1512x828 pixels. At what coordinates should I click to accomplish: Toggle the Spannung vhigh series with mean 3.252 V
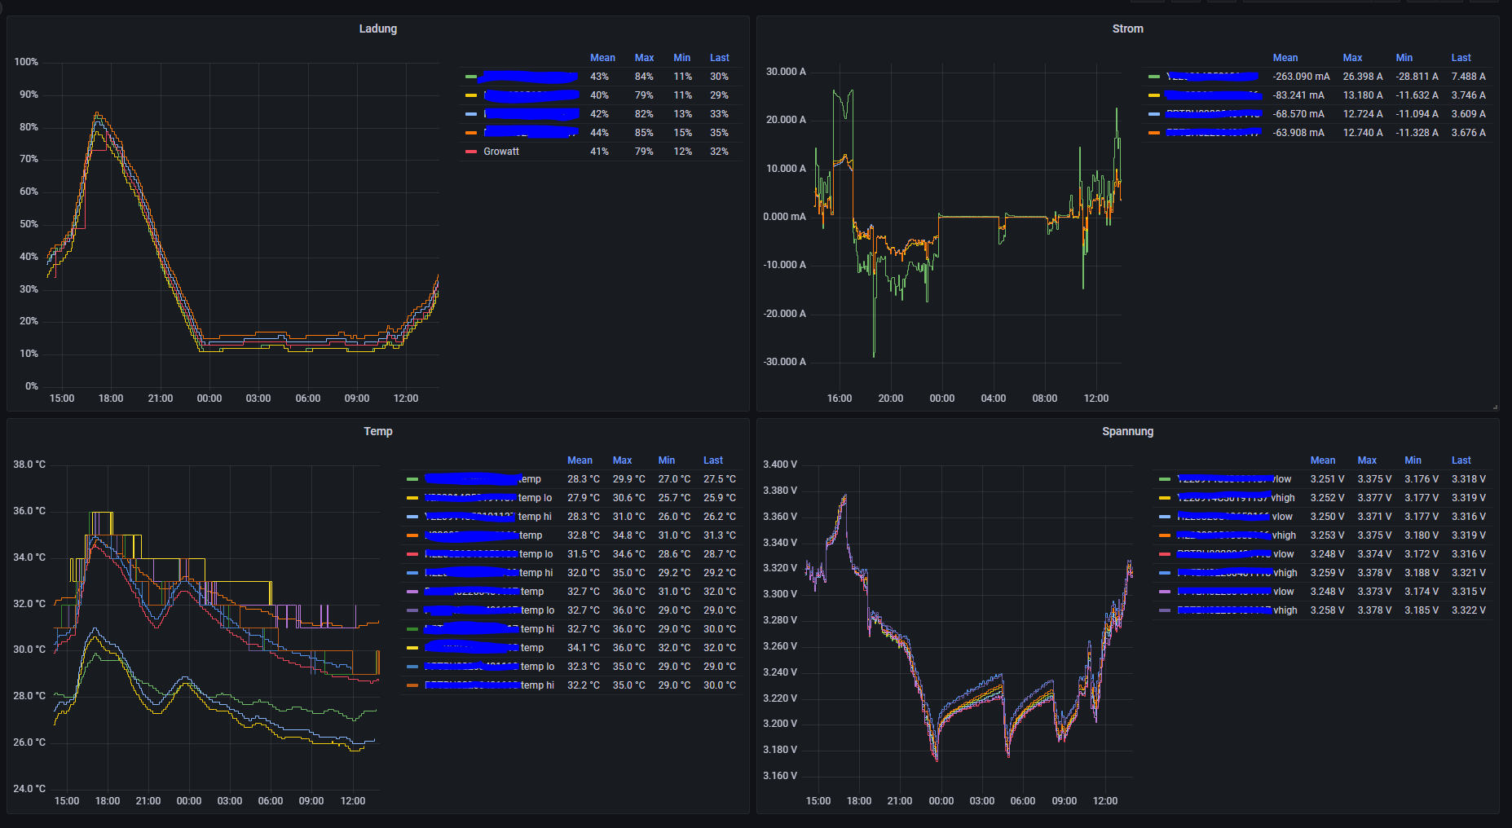1236,498
